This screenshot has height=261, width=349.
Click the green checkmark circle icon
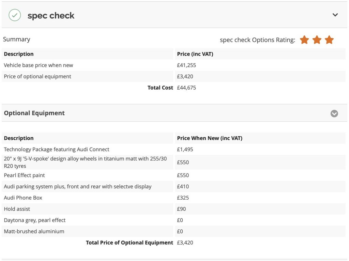tap(15, 15)
